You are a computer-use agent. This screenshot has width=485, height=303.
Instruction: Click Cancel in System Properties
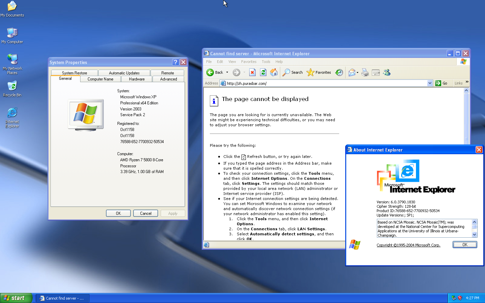pos(145,213)
